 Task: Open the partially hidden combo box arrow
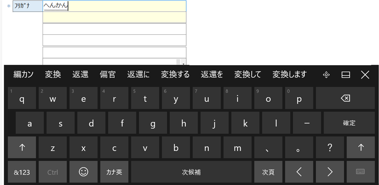pos(184,63)
